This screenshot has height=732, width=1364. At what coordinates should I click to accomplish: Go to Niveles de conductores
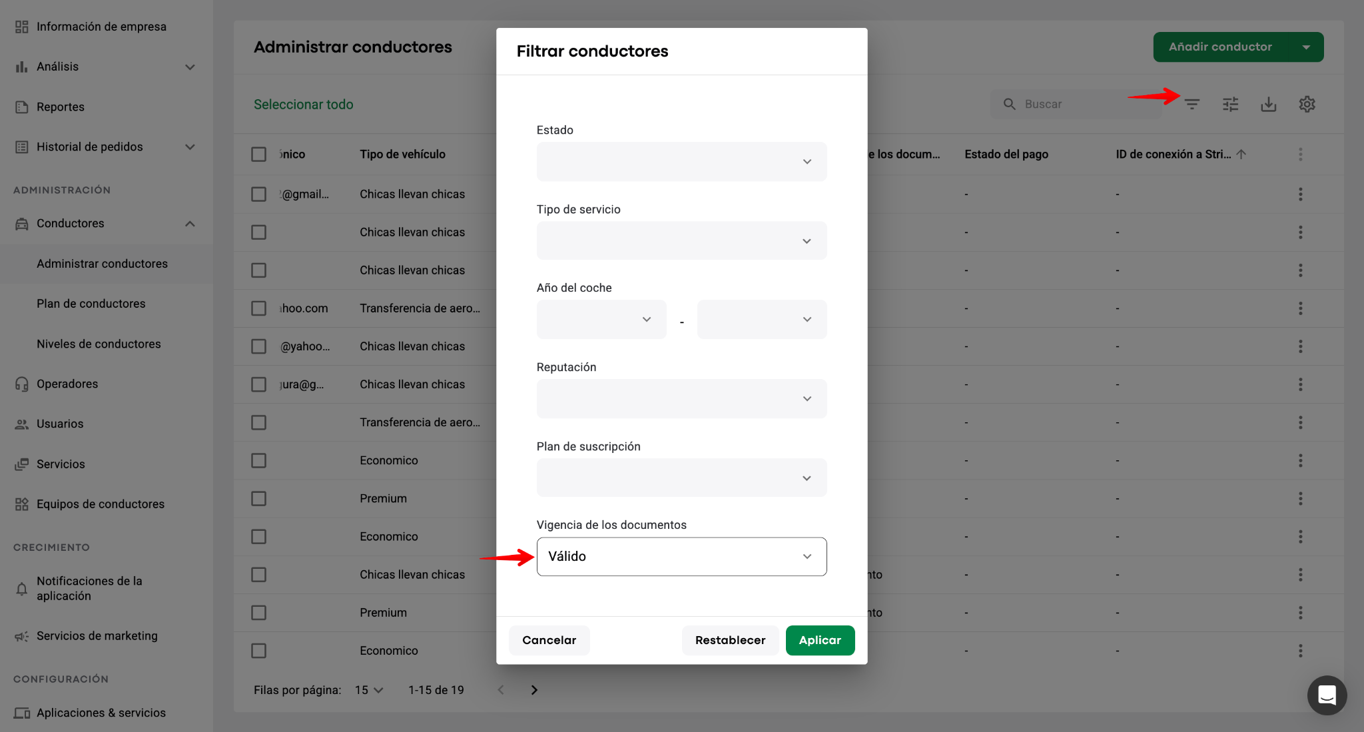click(x=99, y=344)
